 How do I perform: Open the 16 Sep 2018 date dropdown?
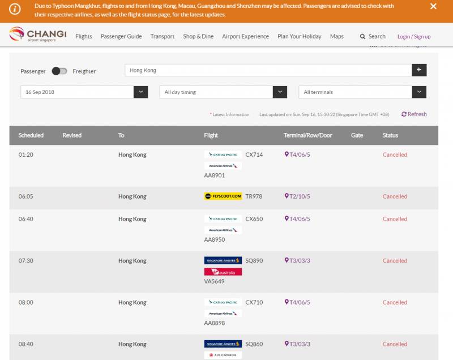[140, 92]
